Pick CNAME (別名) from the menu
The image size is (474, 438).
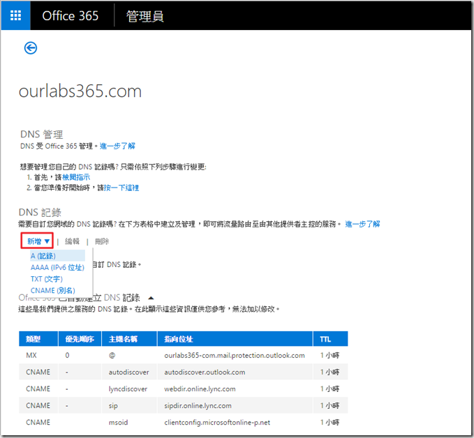[52, 290]
